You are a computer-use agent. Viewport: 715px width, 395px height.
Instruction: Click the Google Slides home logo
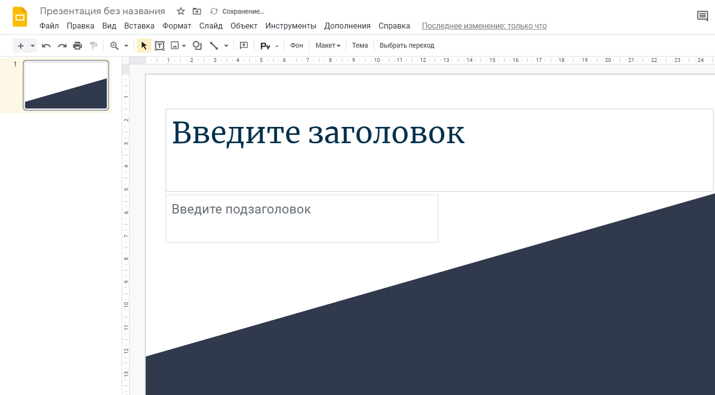(20, 17)
